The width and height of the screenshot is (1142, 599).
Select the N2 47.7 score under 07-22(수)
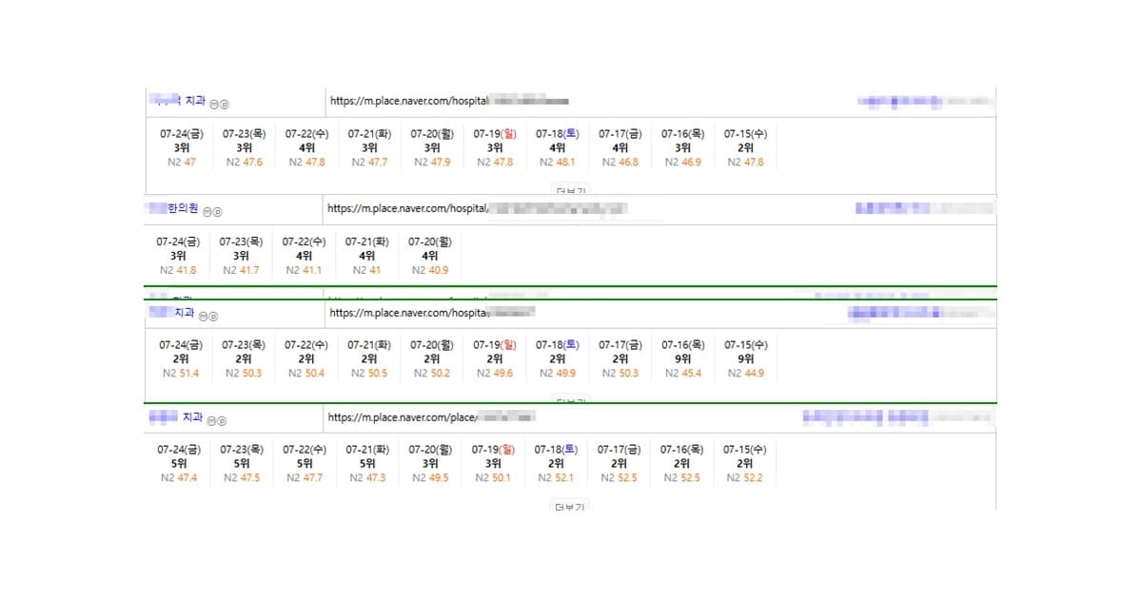[305, 478]
